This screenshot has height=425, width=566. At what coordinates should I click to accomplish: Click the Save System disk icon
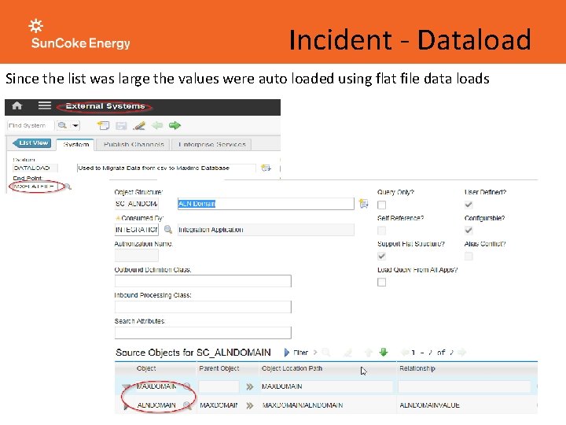tap(121, 126)
